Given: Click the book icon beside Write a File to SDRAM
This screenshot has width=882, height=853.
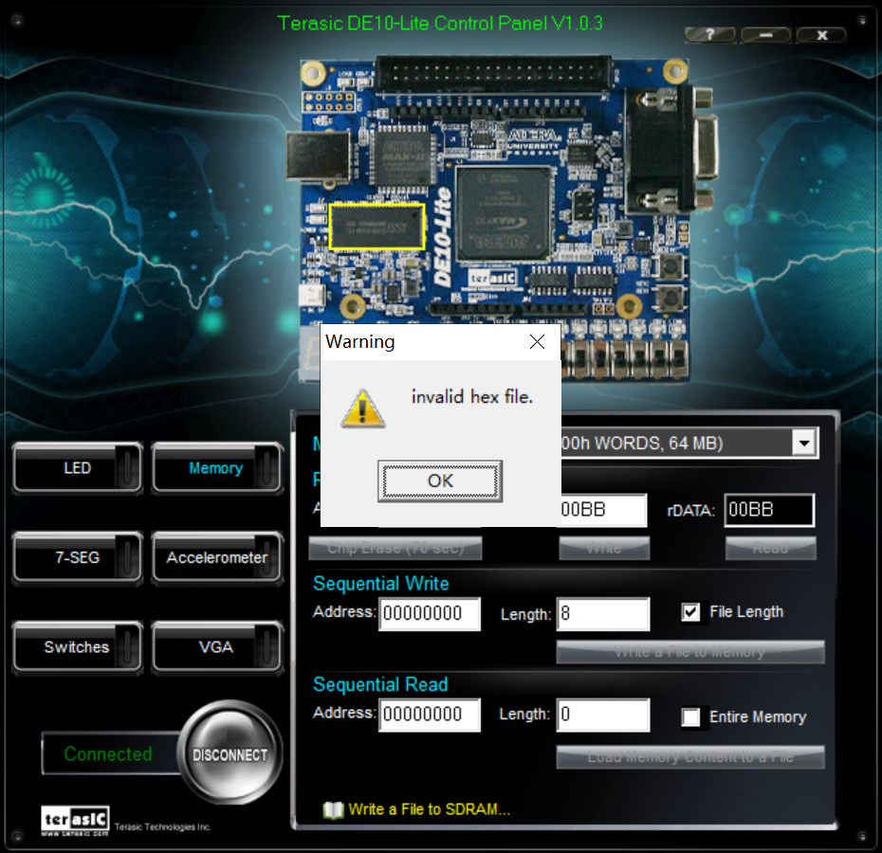Looking at the screenshot, I should coord(334,809).
